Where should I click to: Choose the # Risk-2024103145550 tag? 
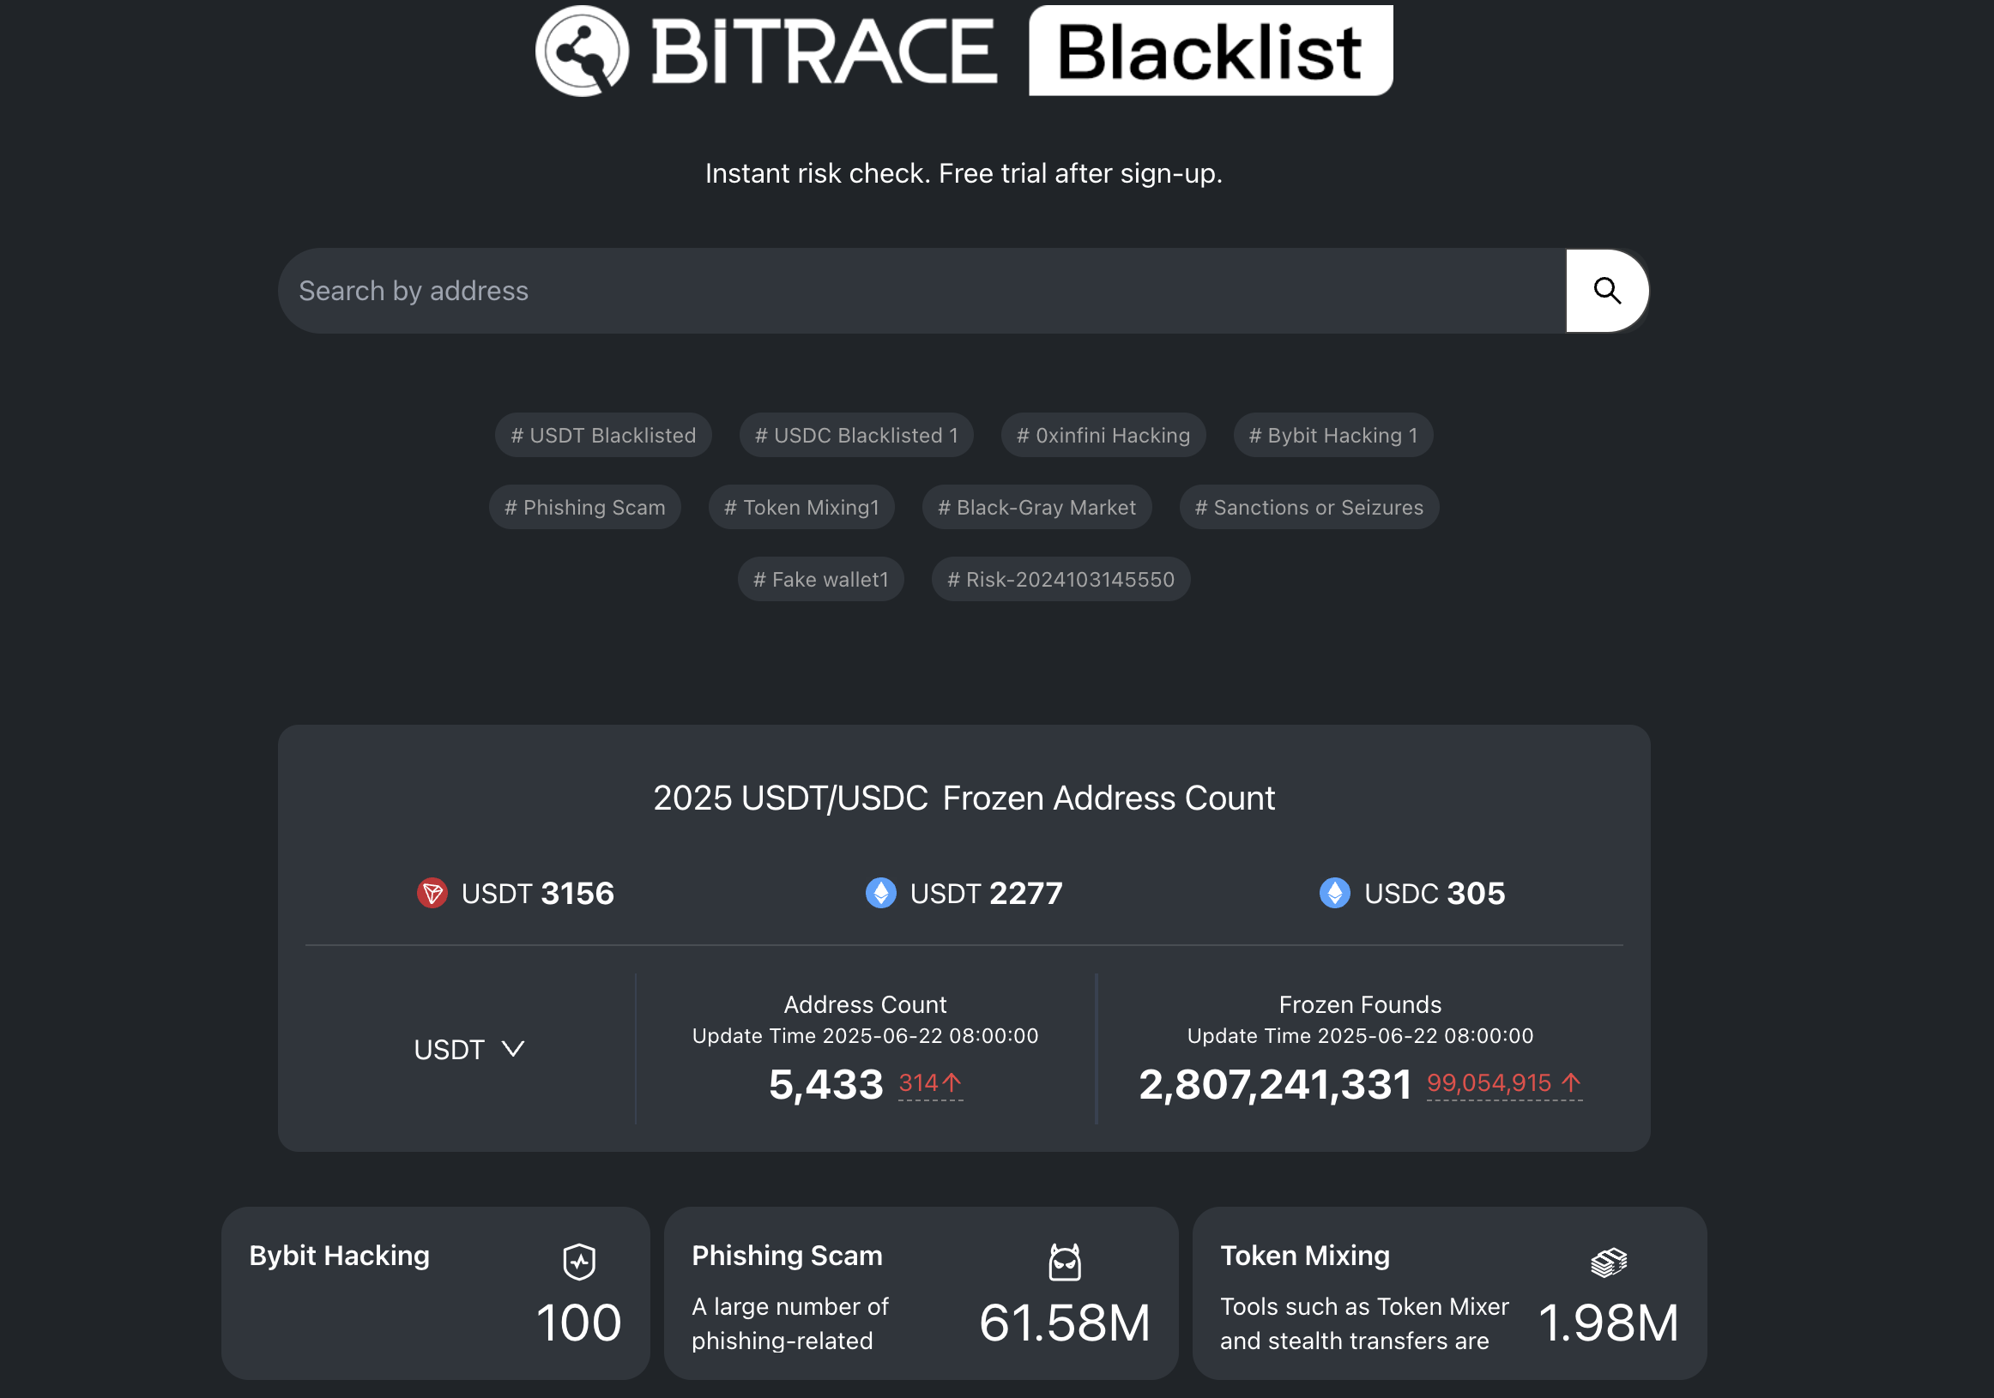[1060, 579]
